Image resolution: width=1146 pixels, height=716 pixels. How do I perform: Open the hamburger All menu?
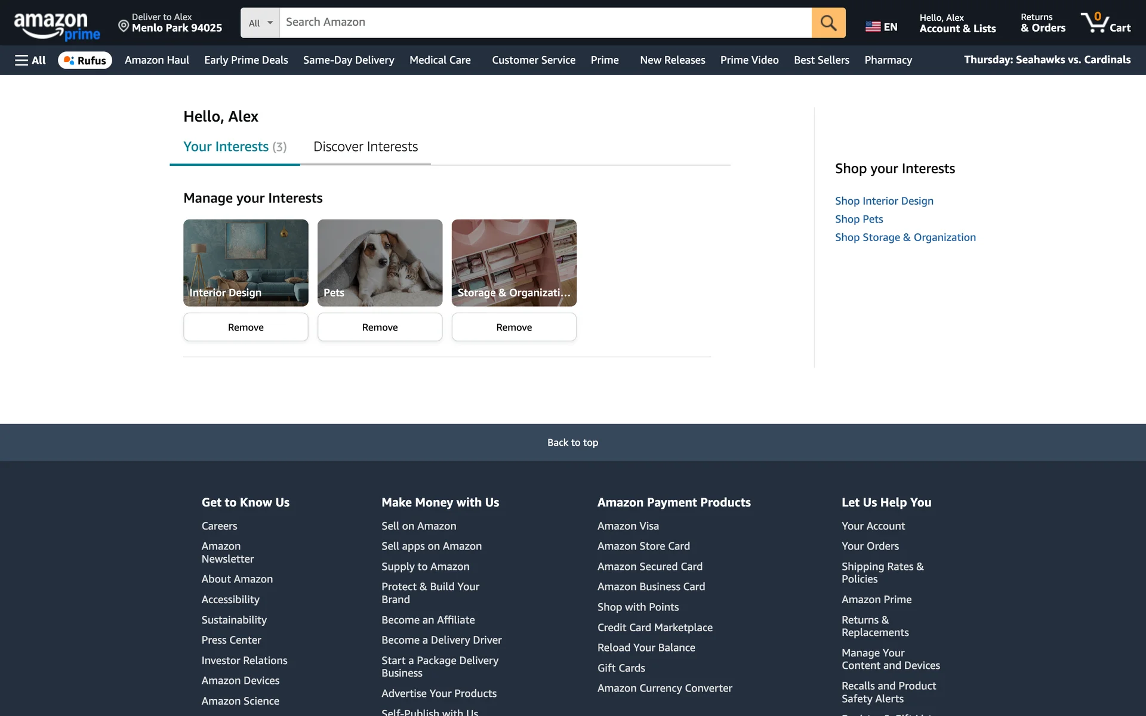(x=30, y=60)
